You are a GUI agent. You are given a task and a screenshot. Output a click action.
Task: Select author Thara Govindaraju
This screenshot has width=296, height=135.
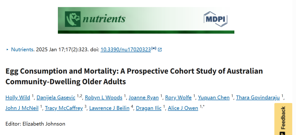click(x=258, y=97)
